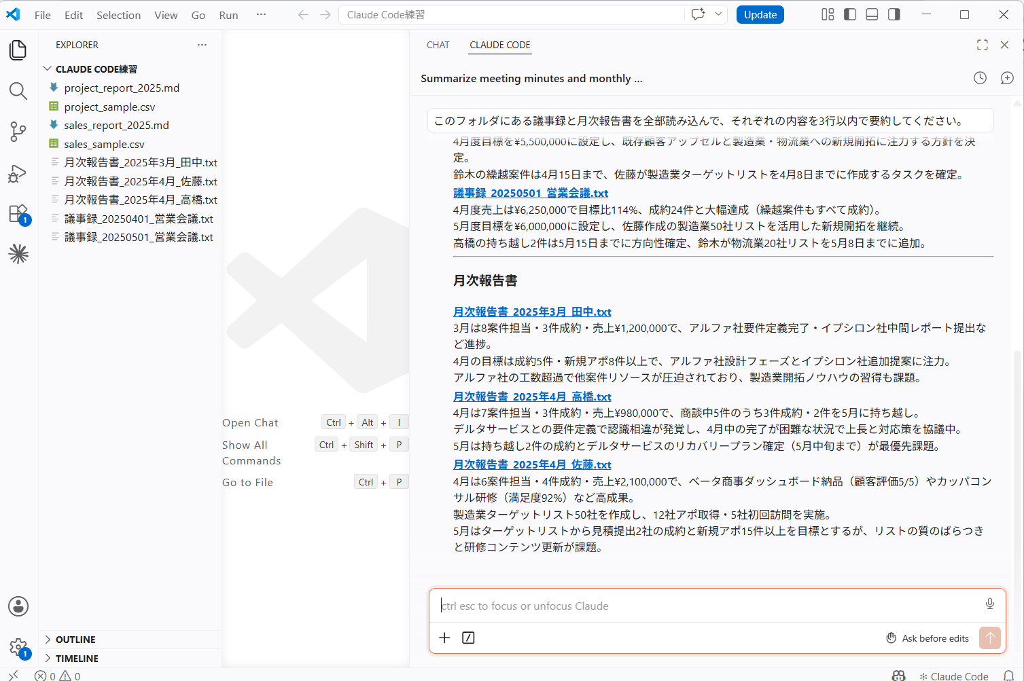Open the Explorer view in the activity bar
Viewport: 1024px width, 681px height.
(x=18, y=50)
